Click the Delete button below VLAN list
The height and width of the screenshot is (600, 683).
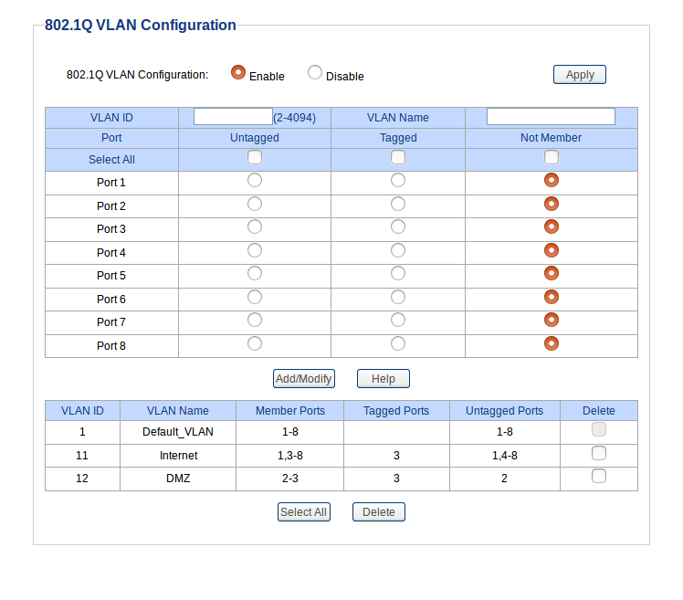[x=379, y=512]
